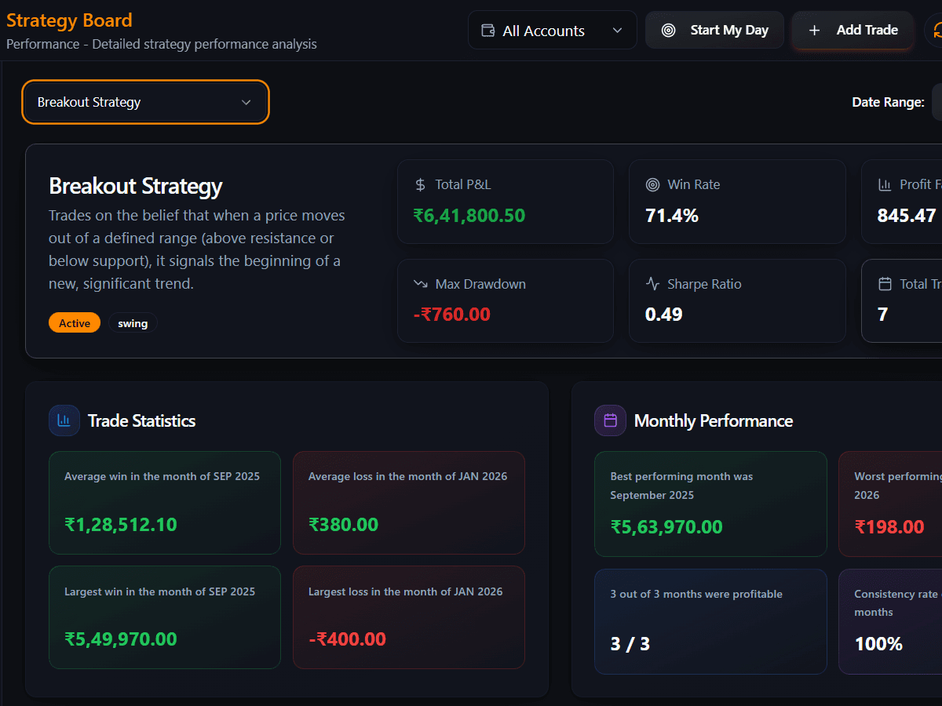942x706 pixels.
Task: Open the Breakout Strategy selector
Action: [x=145, y=102]
